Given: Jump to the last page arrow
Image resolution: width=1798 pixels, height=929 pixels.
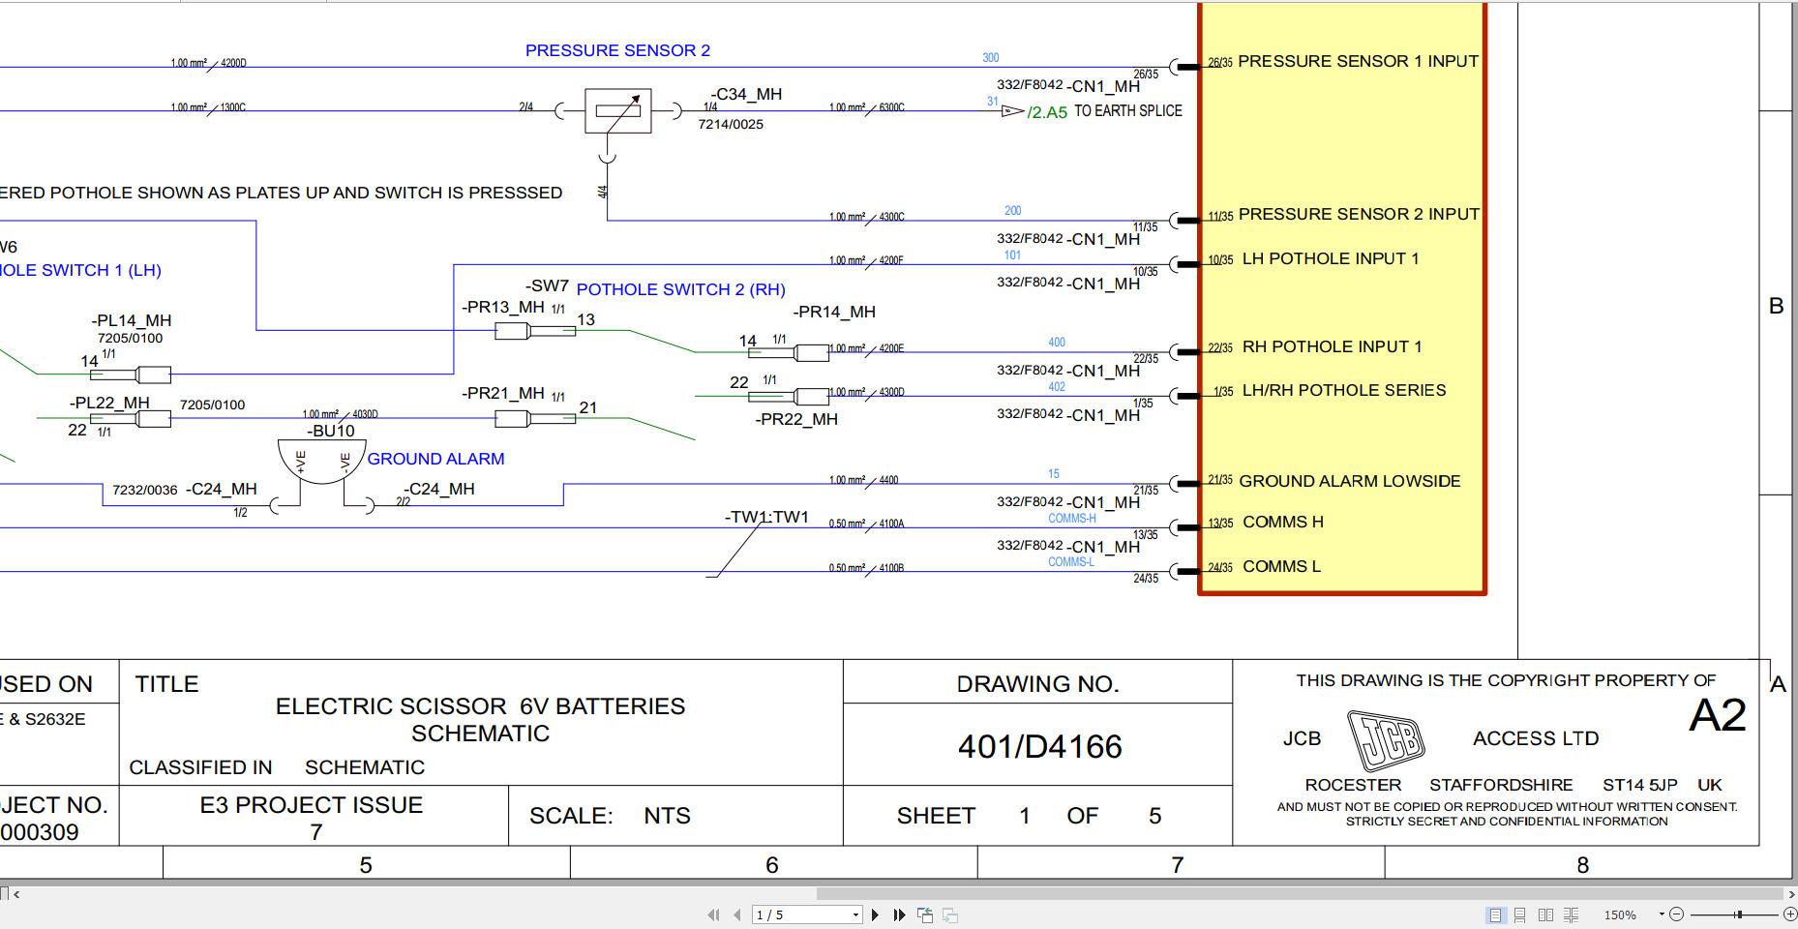Looking at the screenshot, I should click(x=899, y=914).
